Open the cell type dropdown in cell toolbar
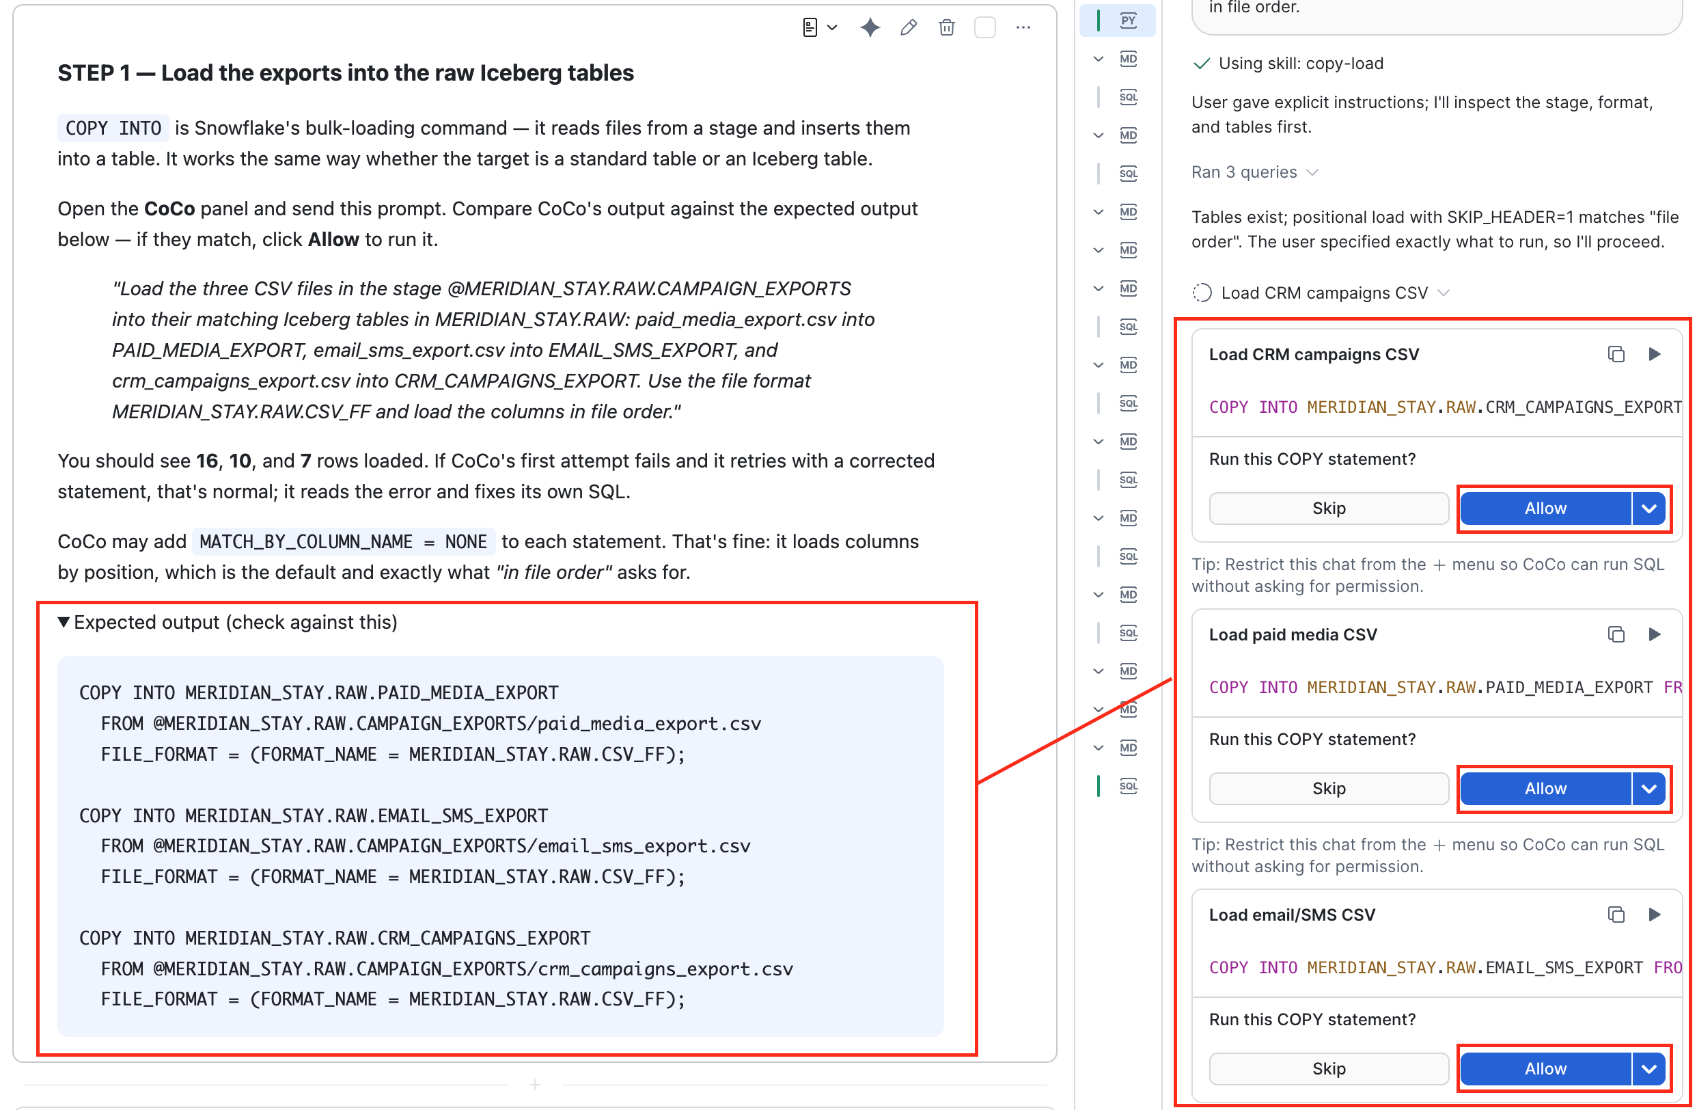 (x=819, y=28)
